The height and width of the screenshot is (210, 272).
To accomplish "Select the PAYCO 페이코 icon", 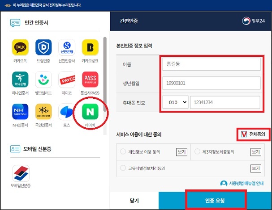I will 67,80.
